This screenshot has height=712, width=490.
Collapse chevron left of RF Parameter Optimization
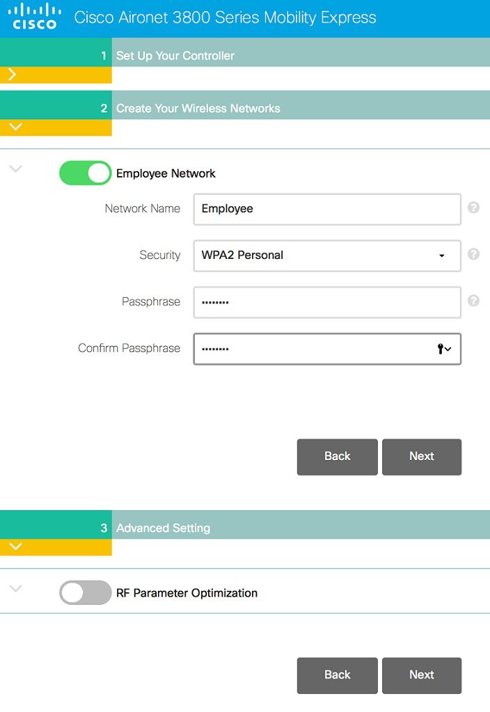pyautogui.click(x=16, y=589)
